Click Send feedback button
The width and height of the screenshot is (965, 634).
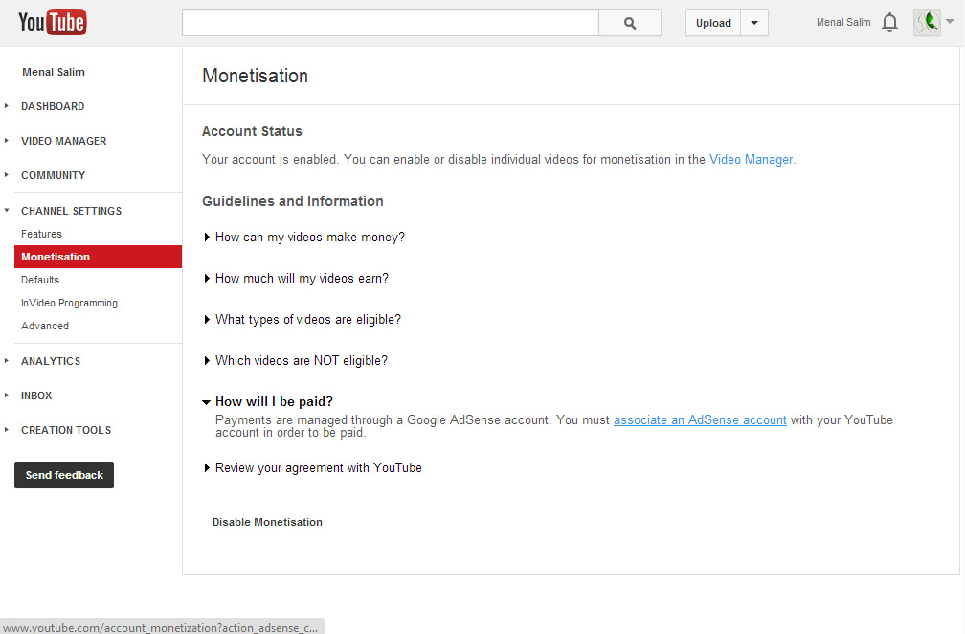(x=64, y=475)
